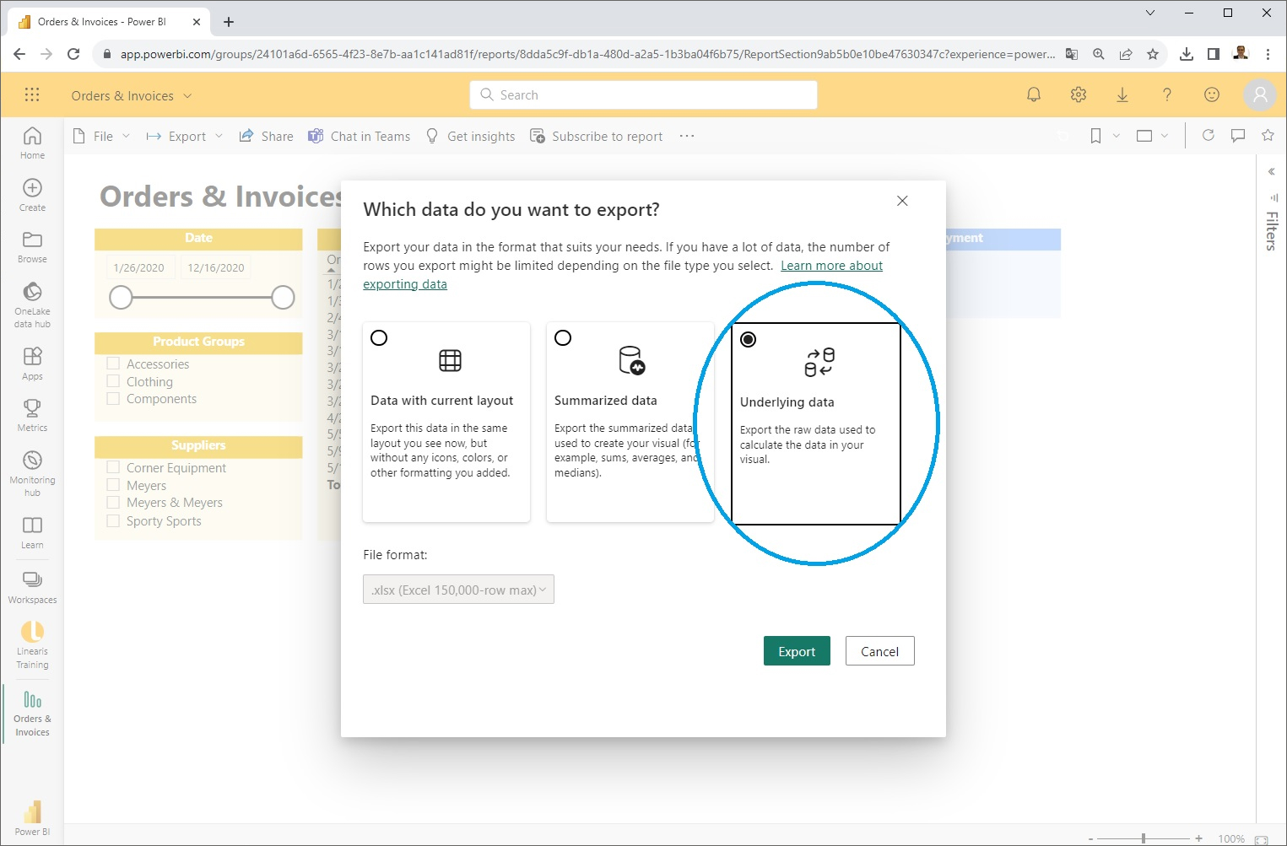The image size is (1287, 846).
Task: Click the Get insights lightbulb icon
Action: coord(431,136)
